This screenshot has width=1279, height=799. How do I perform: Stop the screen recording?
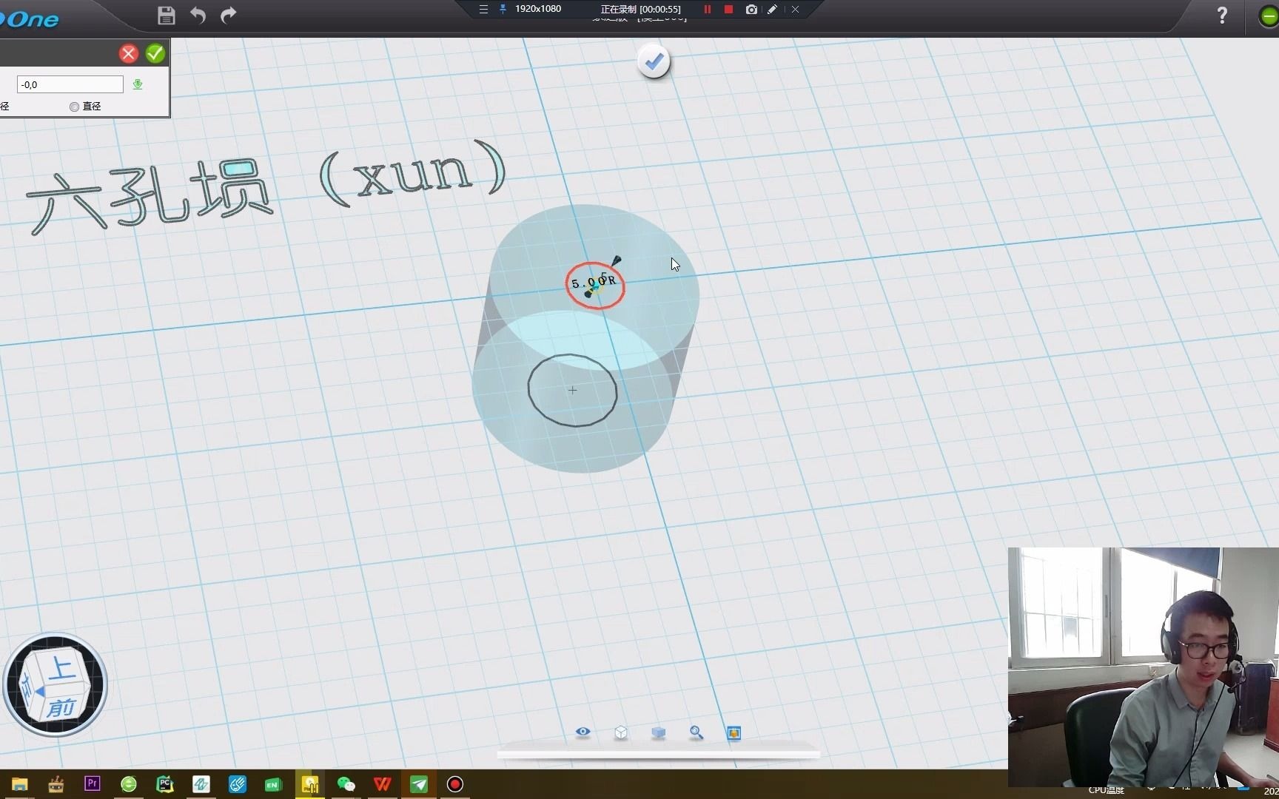729,10
